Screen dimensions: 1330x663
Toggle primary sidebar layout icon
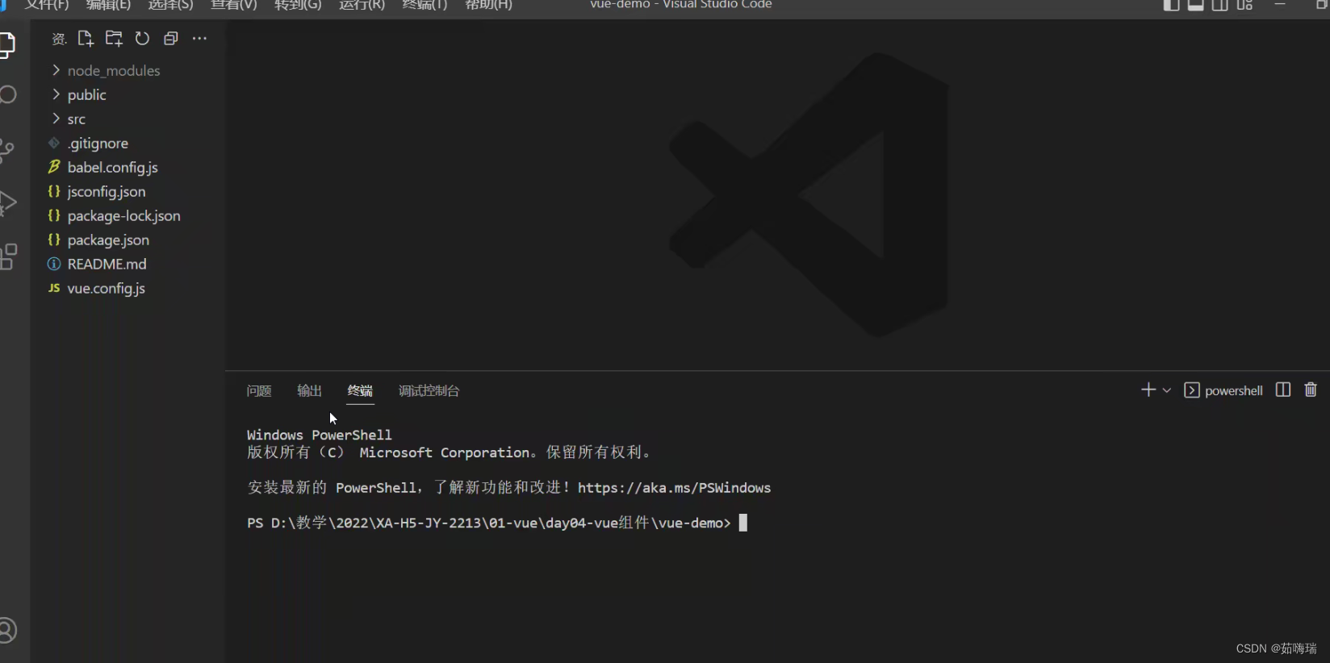click(x=1171, y=5)
